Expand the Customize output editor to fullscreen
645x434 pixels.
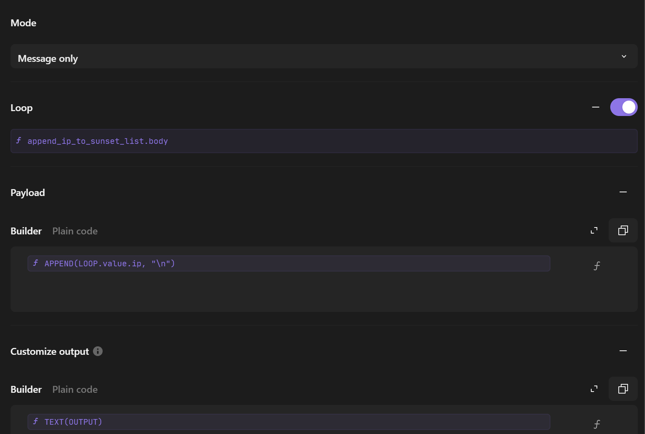[x=594, y=389]
